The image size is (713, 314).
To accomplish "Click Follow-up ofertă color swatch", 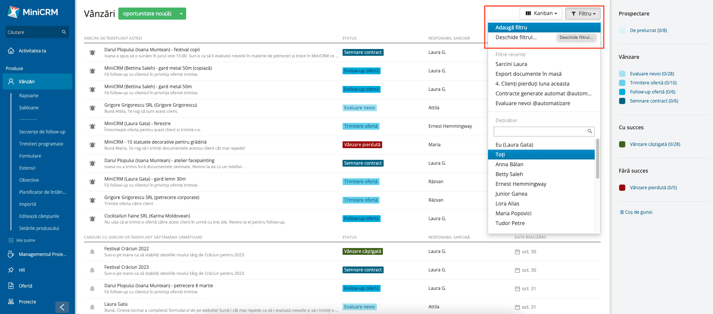I will tap(622, 92).
